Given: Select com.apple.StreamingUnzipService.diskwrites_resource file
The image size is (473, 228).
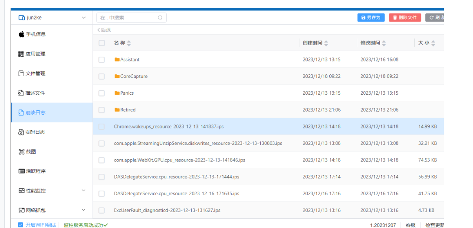Looking at the screenshot, I should point(198,144).
